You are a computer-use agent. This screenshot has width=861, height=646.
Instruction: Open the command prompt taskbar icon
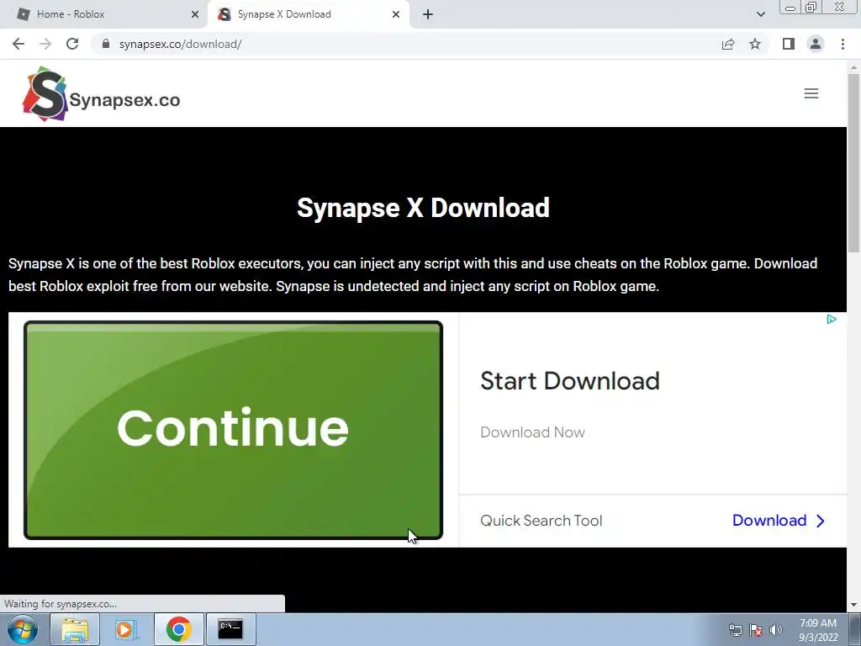[230, 629]
